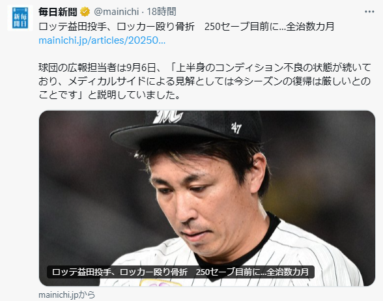Open the mainichi.jp/articles/20250… link
Viewport: 383px width, 301px height.
pos(102,40)
